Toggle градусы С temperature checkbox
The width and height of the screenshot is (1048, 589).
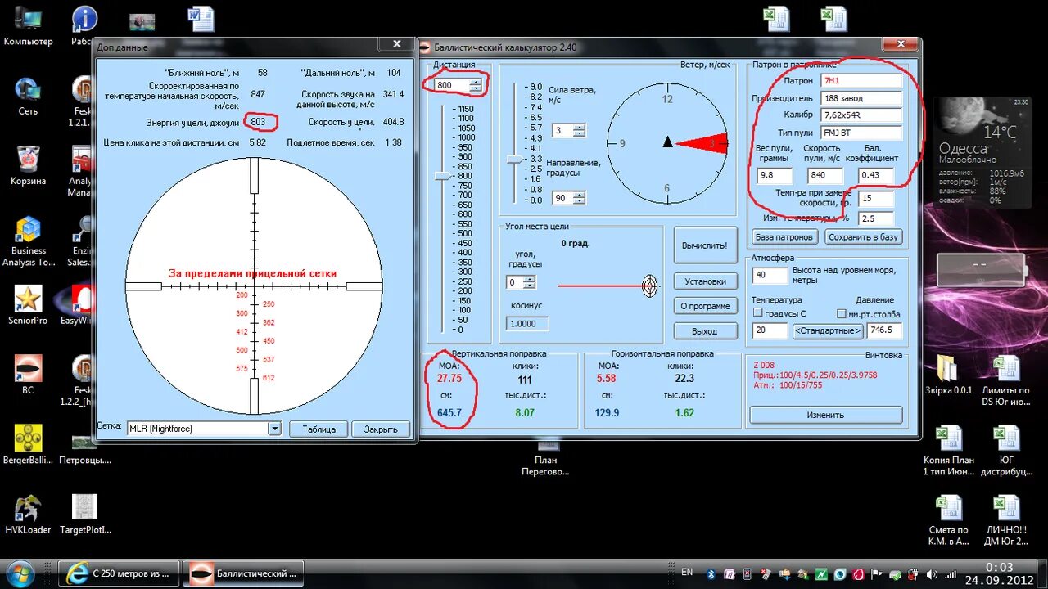(757, 313)
